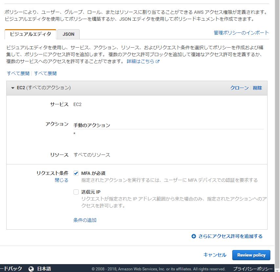Click the plus icon for adding permissions
Screen dimensions: 280x272
194,236
